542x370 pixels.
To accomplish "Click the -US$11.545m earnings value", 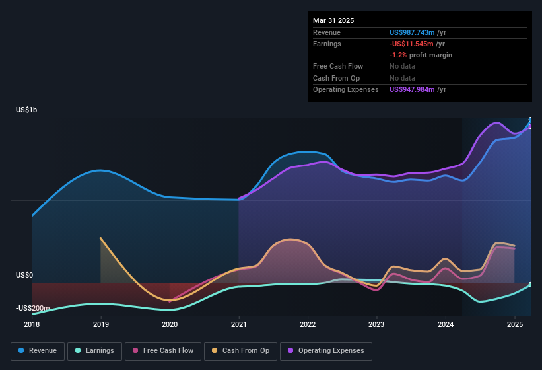I will (x=411, y=44).
